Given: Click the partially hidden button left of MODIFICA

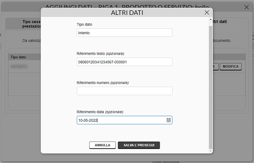Looking at the screenshot, I should click(215, 67).
